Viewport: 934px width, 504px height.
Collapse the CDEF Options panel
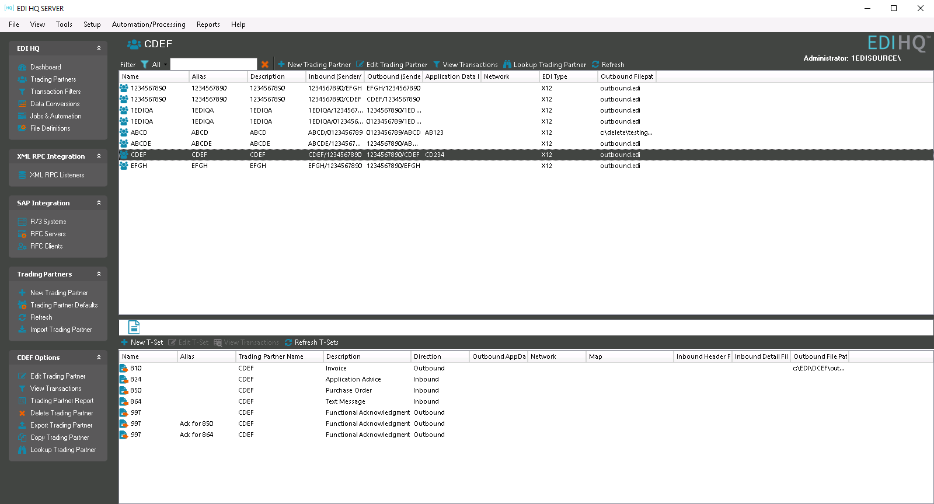click(x=99, y=358)
